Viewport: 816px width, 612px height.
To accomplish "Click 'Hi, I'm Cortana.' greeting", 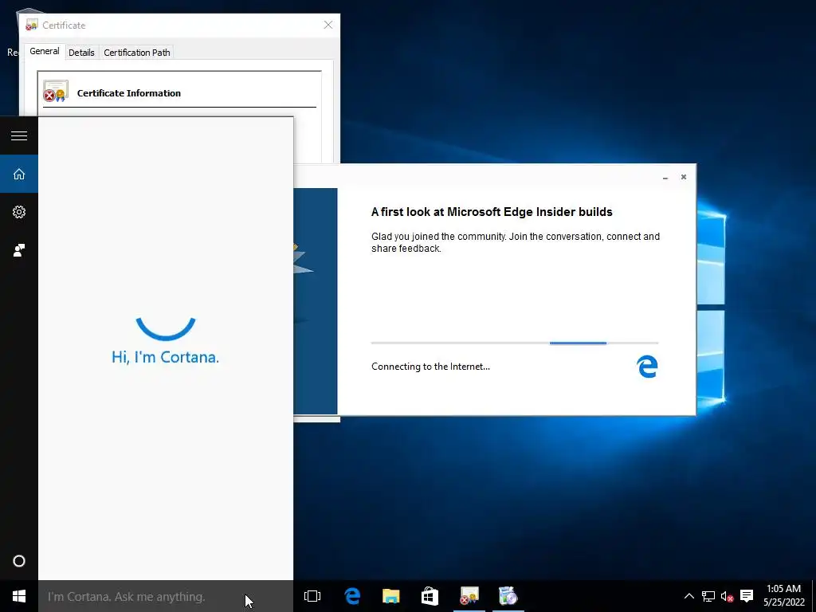I will (166, 357).
